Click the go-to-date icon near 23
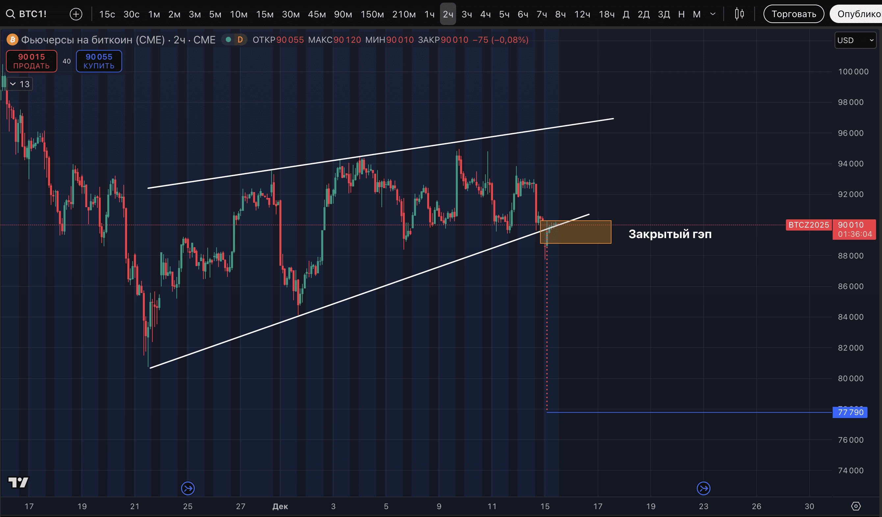This screenshot has width=882, height=517. click(704, 488)
